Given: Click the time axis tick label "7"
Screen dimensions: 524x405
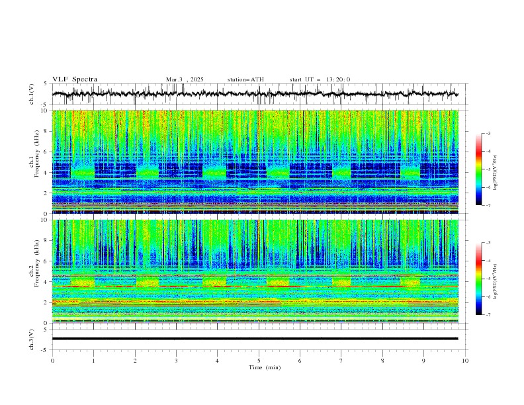Looking at the screenshot, I should coord(341,361).
